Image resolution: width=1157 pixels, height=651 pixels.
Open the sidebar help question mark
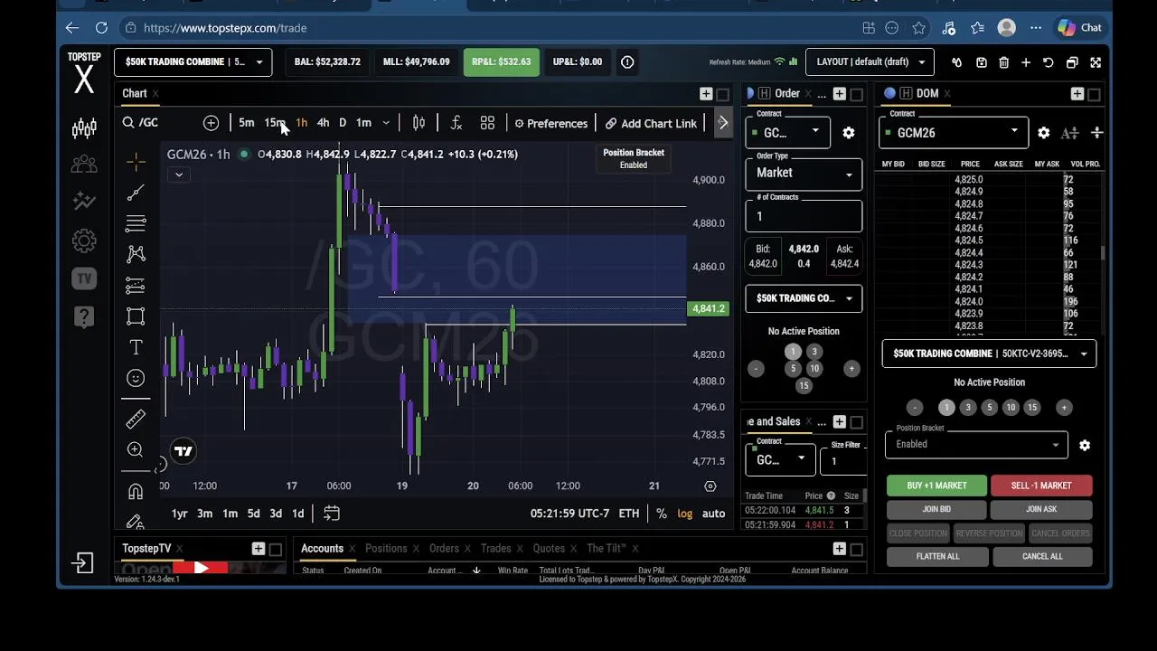[x=84, y=316]
